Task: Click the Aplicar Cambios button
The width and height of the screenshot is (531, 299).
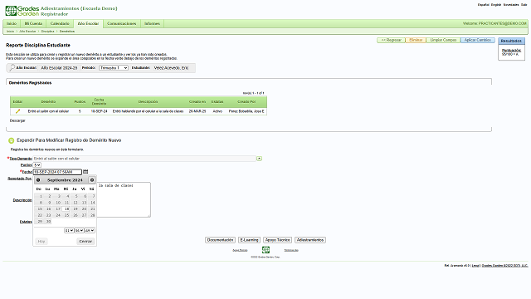Action: 478,40
